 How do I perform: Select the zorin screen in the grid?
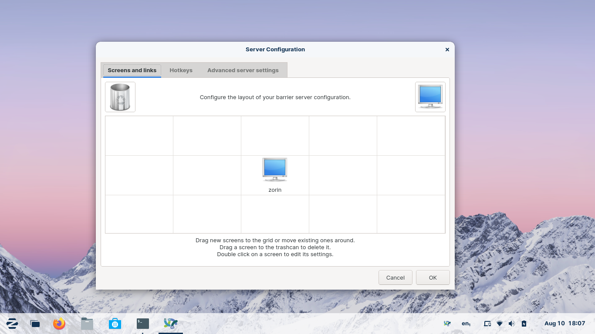click(x=275, y=175)
